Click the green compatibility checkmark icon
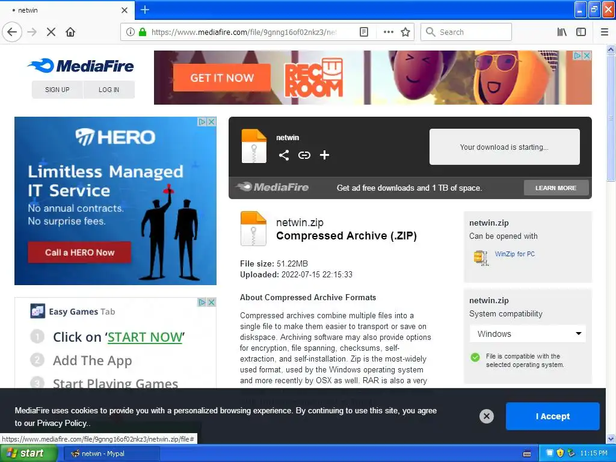616x462 pixels. (x=475, y=357)
